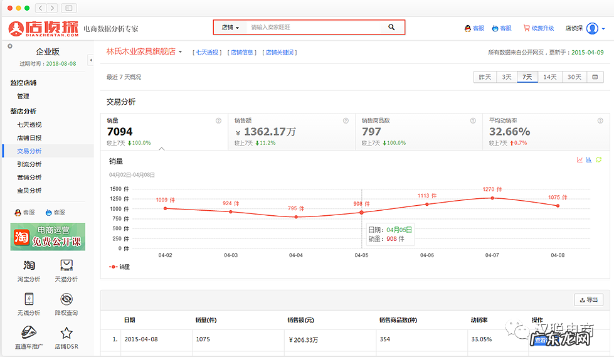Click the search magnifier icon
614x357 pixels.
click(x=391, y=28)
